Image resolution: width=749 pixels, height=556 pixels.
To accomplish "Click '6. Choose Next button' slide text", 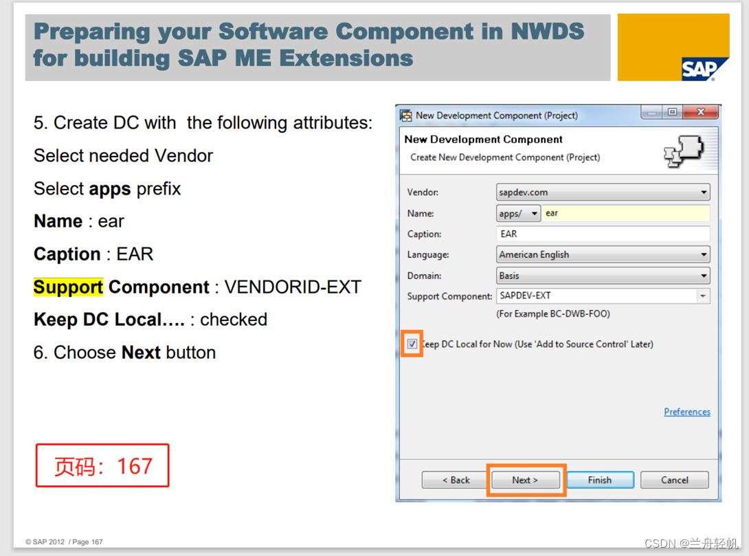I will [x=124, y=353].
